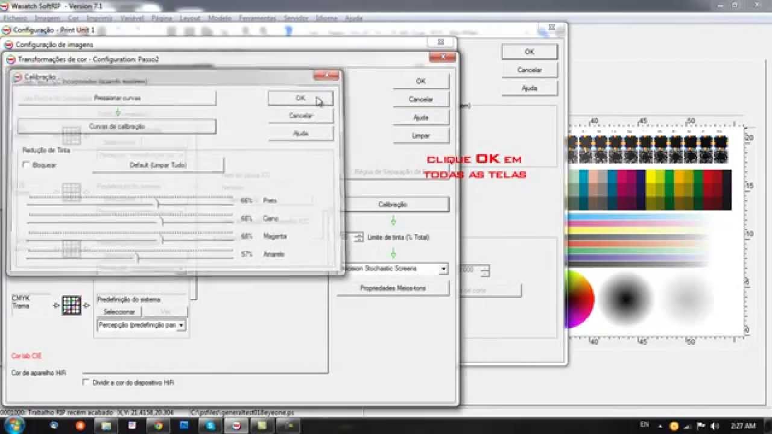Screen dimensions: 772x434
Task: Click Ajuda in Configuração Print Unit window
Action: (x=530, y=88)
